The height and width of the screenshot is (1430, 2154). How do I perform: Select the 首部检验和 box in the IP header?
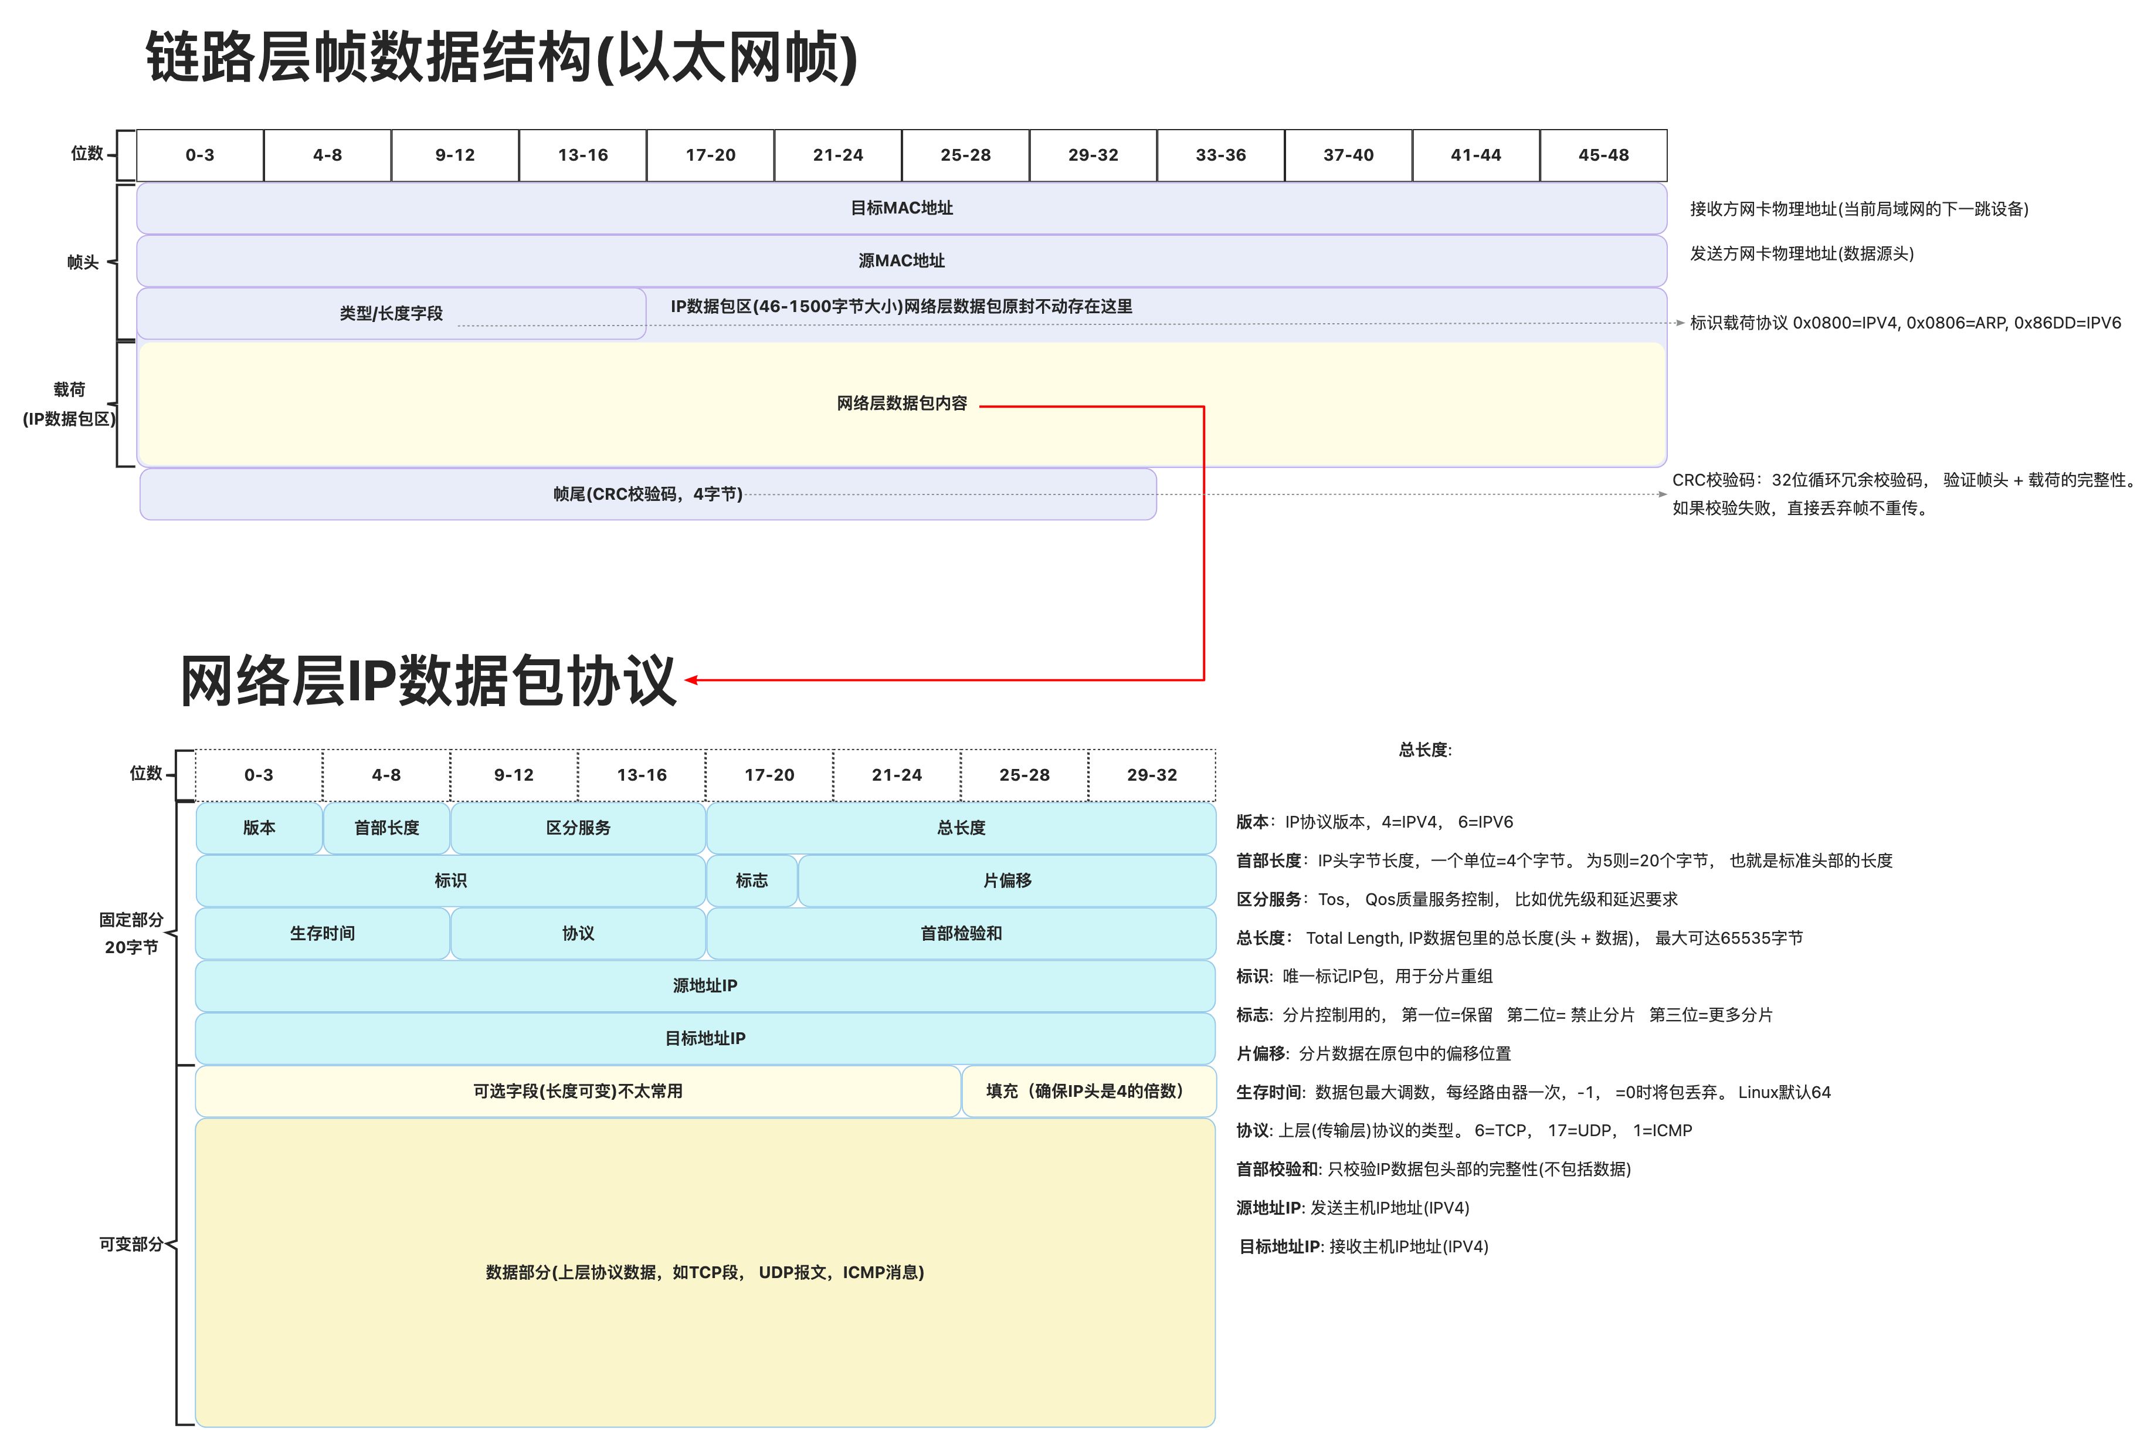click(x=961, y=934)
